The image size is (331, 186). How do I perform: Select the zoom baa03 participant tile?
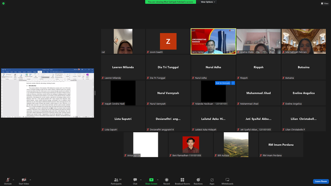168,41
